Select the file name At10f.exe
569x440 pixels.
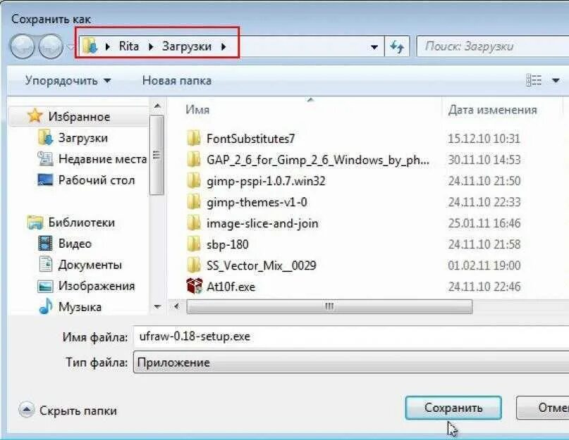pos(231,287)
